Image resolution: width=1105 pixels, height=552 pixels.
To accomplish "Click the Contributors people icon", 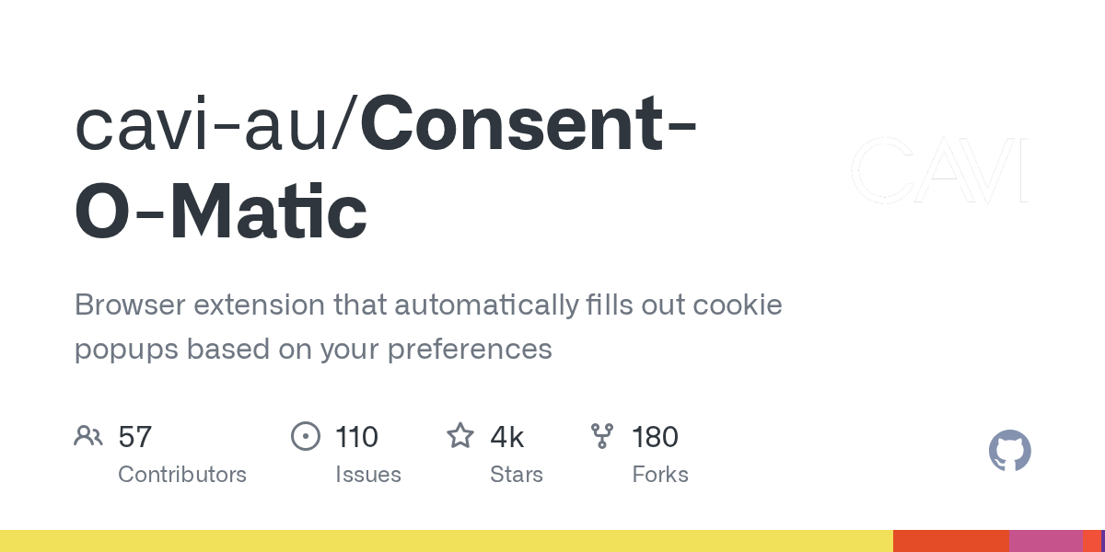I will (x=88, y=436).
